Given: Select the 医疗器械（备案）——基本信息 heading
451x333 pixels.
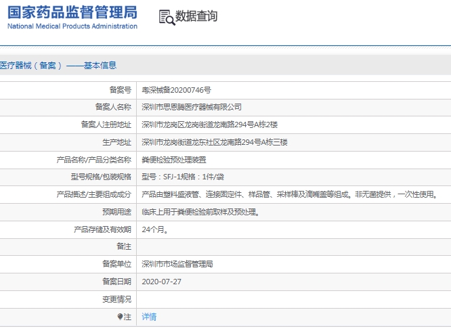Looking at the screenshot, I should [x=58, y=66].
